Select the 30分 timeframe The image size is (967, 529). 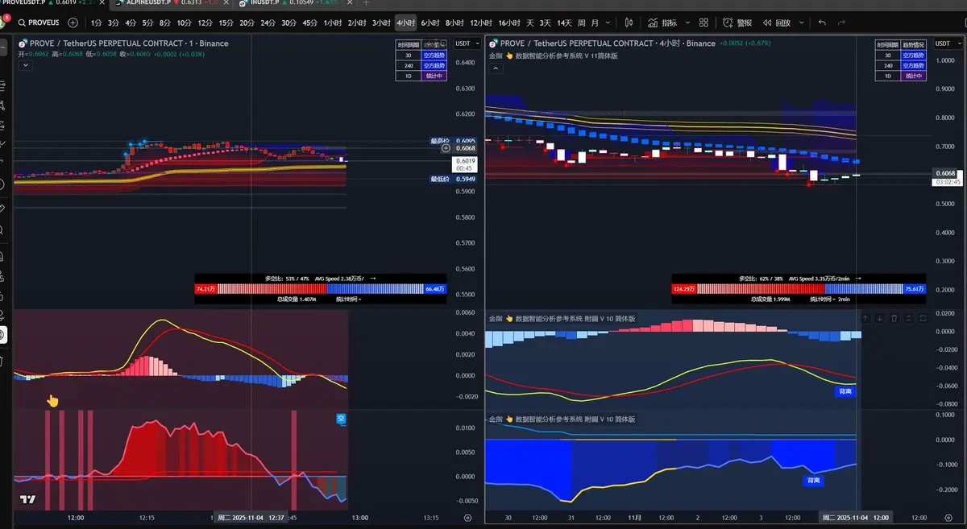click(x=288, y=23)
